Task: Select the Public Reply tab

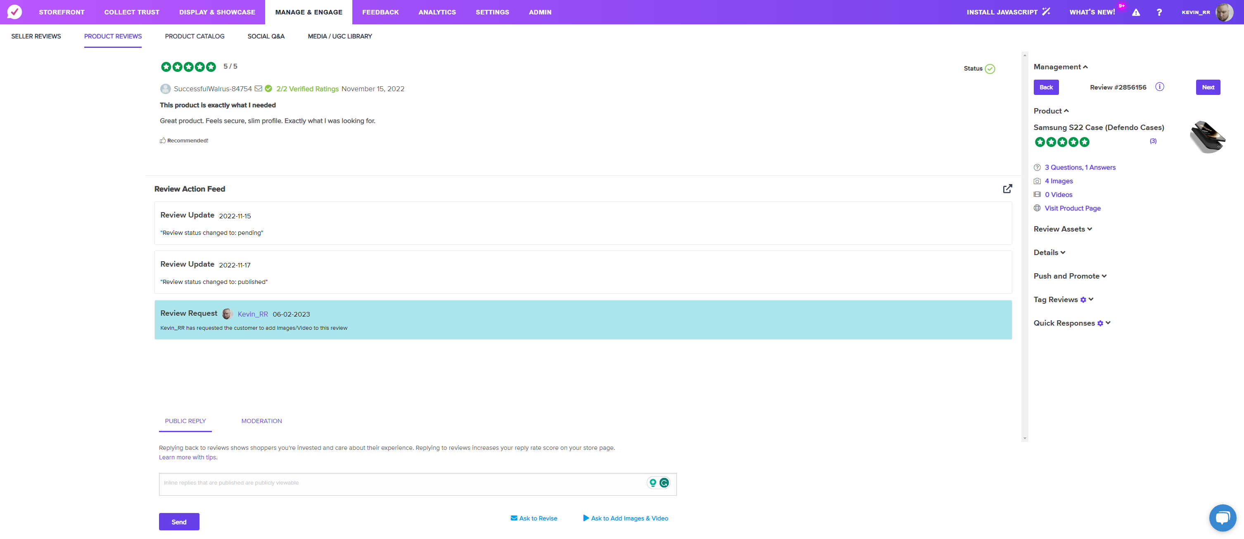Action: 185,421
